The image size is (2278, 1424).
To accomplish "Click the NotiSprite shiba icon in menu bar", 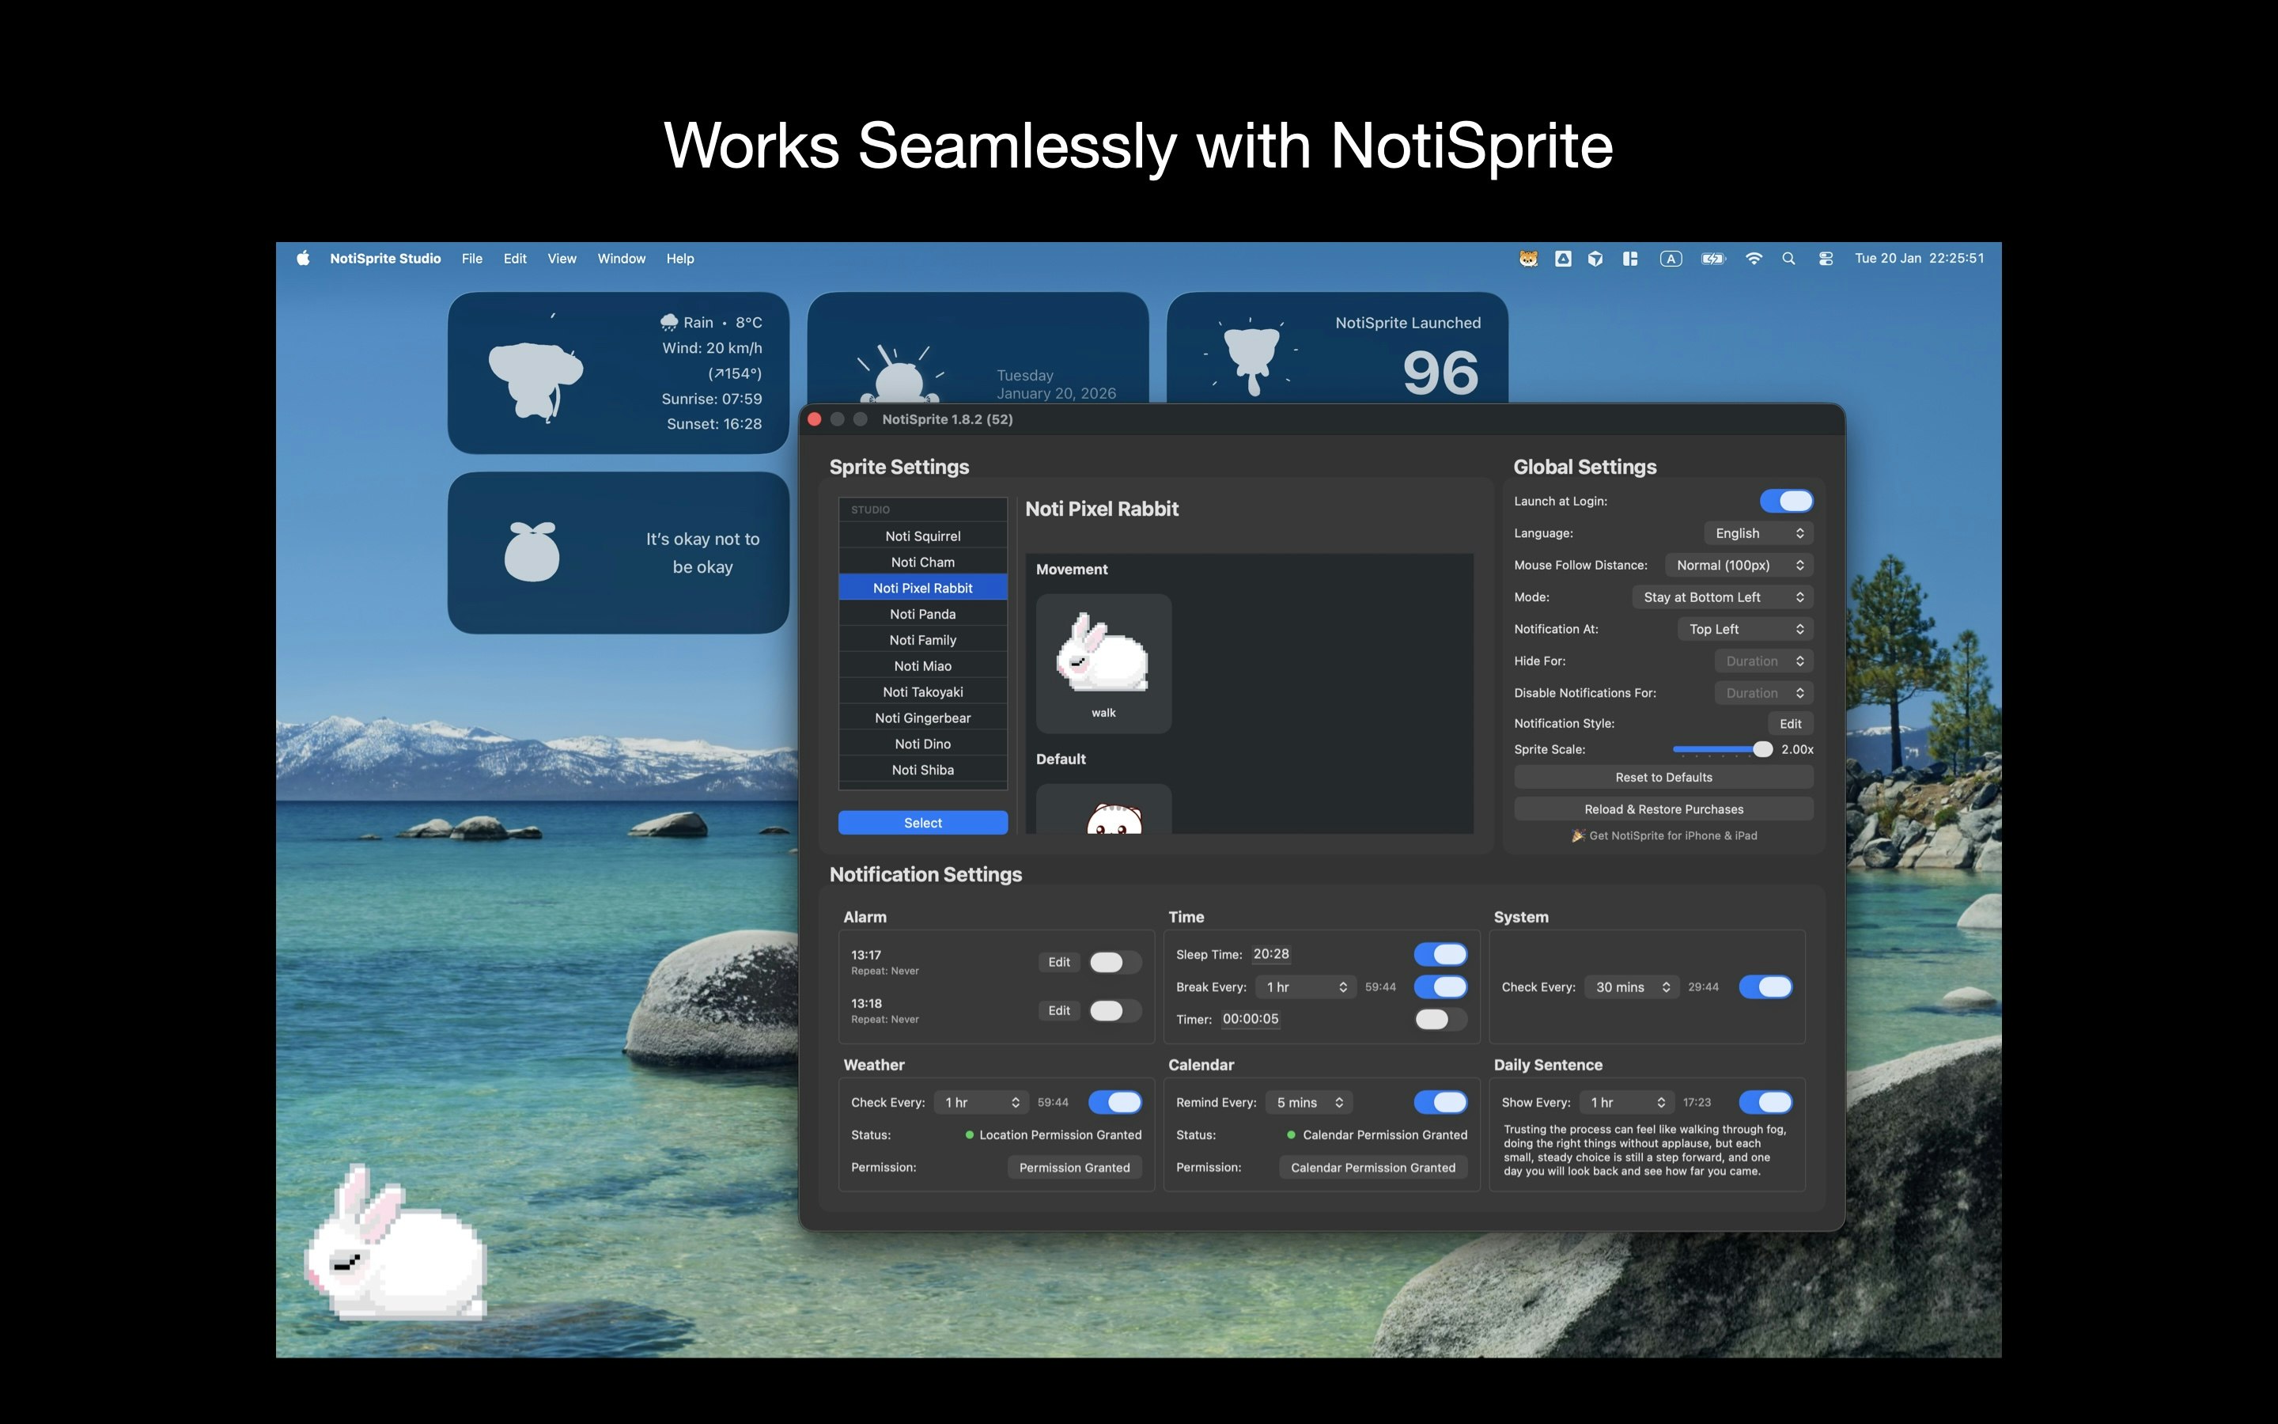I will [1530, 258].
